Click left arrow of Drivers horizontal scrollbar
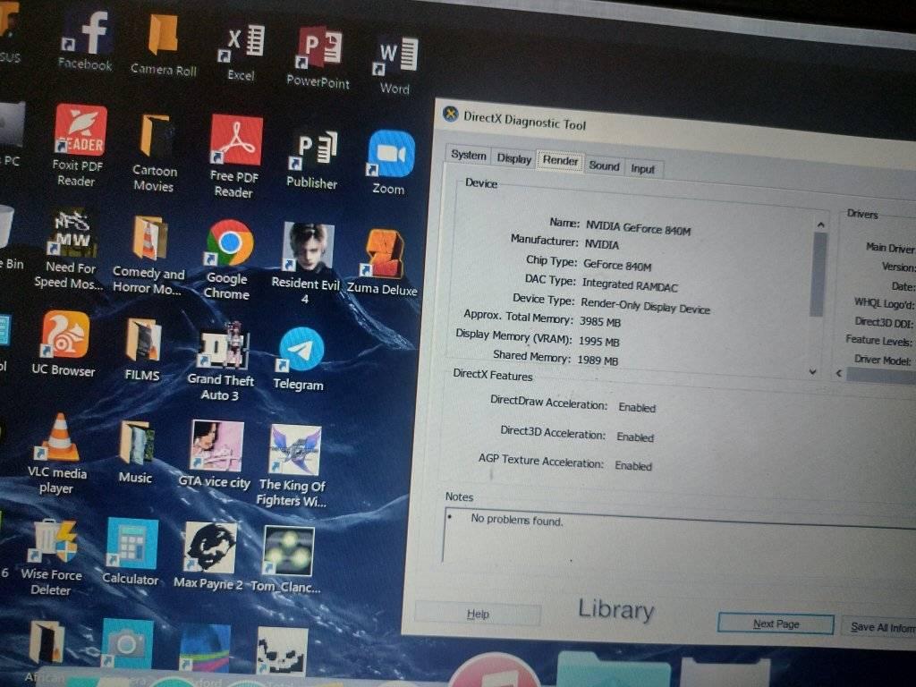 [839, 373]
